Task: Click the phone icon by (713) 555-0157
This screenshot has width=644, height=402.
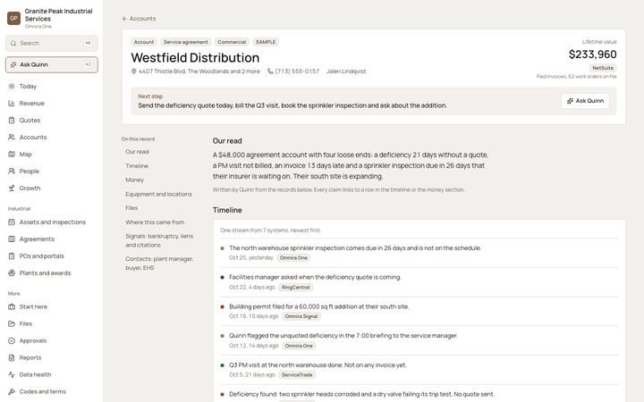Action: [270, 71]
